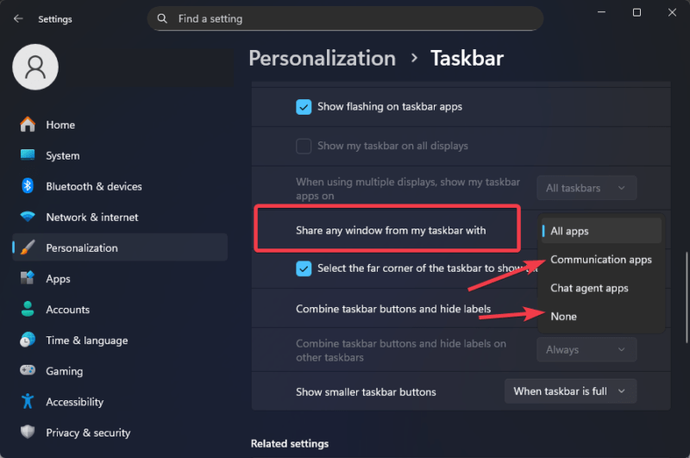Click the System monitor icon
The width and height of the screenshot is (690, 458).
coord(28,155)
